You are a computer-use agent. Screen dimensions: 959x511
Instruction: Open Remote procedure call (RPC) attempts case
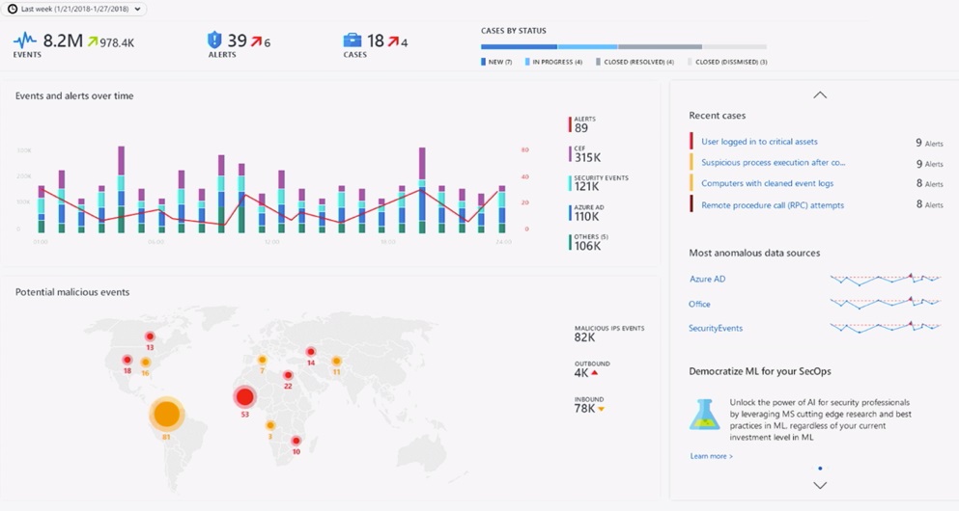773,205
